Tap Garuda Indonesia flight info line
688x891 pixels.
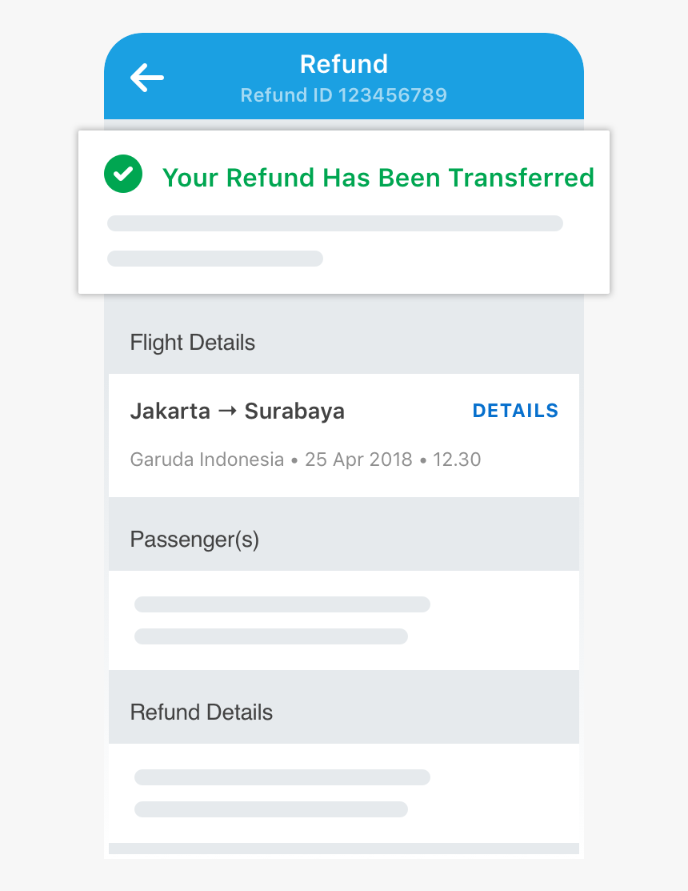(x=306, y=460)
